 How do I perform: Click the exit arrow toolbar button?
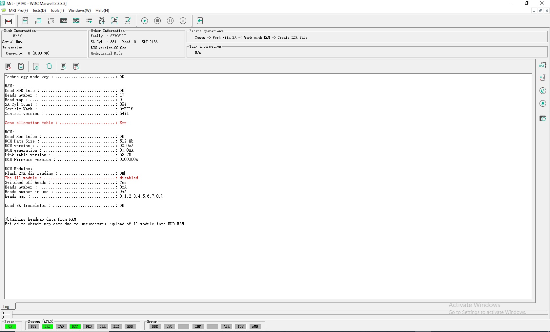(x=200, y=21)
